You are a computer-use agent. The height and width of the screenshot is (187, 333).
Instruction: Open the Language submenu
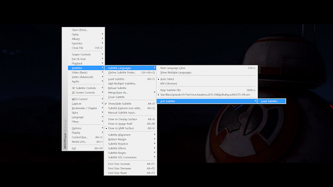[x=86, y=117]
